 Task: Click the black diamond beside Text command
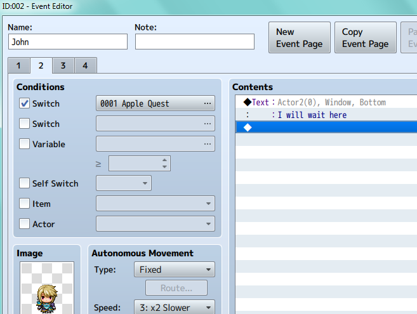(x=248, y=102)
